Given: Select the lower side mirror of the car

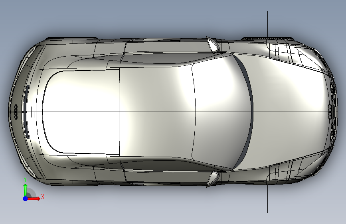Looking at the screenshot, I should [x=213, y=179].
